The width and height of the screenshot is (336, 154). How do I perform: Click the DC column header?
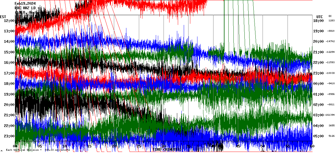[330, 16]
